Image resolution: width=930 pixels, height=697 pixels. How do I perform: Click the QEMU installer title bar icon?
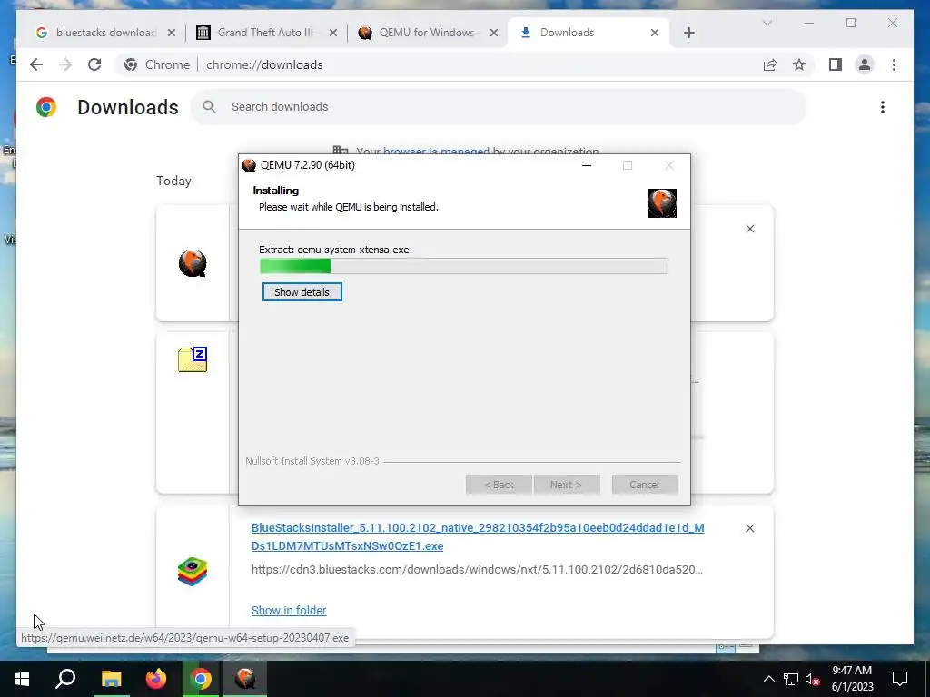click(x=249, y=165)
